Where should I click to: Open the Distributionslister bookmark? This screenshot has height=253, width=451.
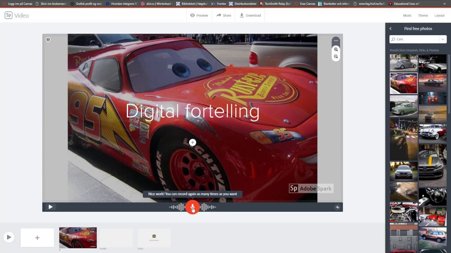243,4
